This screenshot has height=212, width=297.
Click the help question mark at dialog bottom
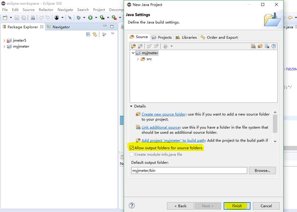point(132,205)
